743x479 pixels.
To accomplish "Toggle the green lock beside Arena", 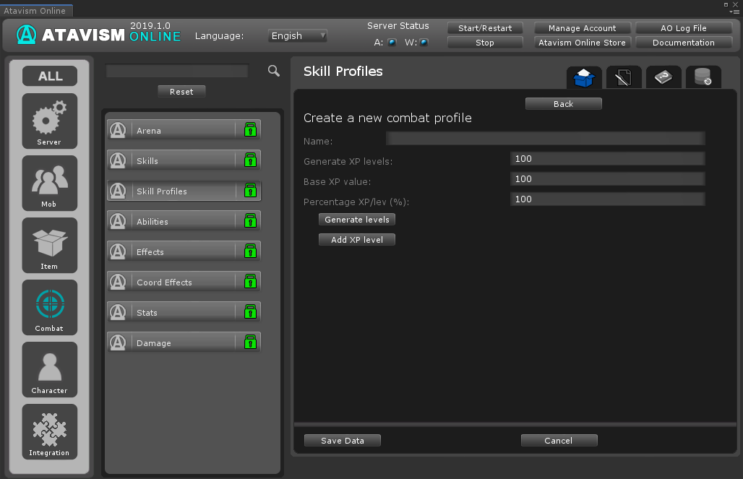I will pos(250,130).
